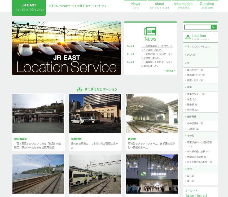Select the その他 category header
Image resolution: width=228 pixels, height=197 pixels.
tap(200, 136)
